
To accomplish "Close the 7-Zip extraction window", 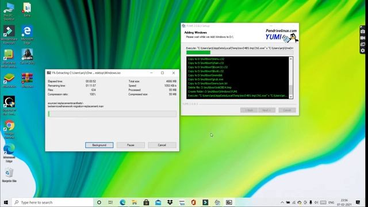I will click(x=174, y=73).
